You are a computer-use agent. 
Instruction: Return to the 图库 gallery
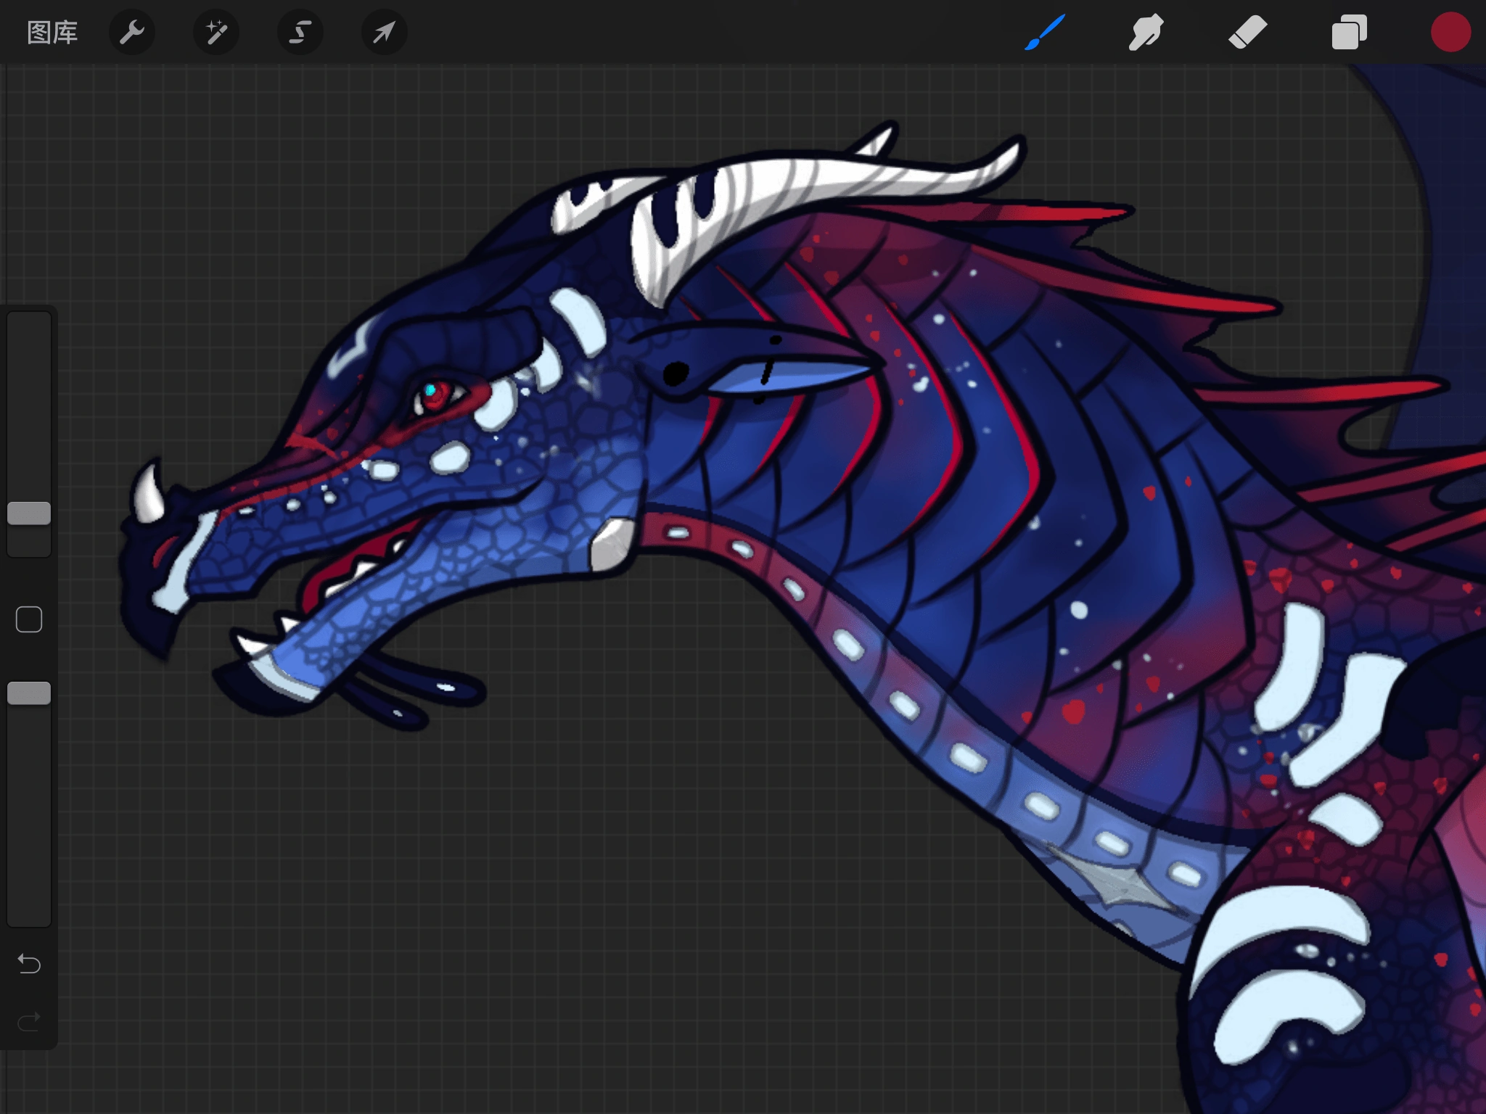pos(51,31)
